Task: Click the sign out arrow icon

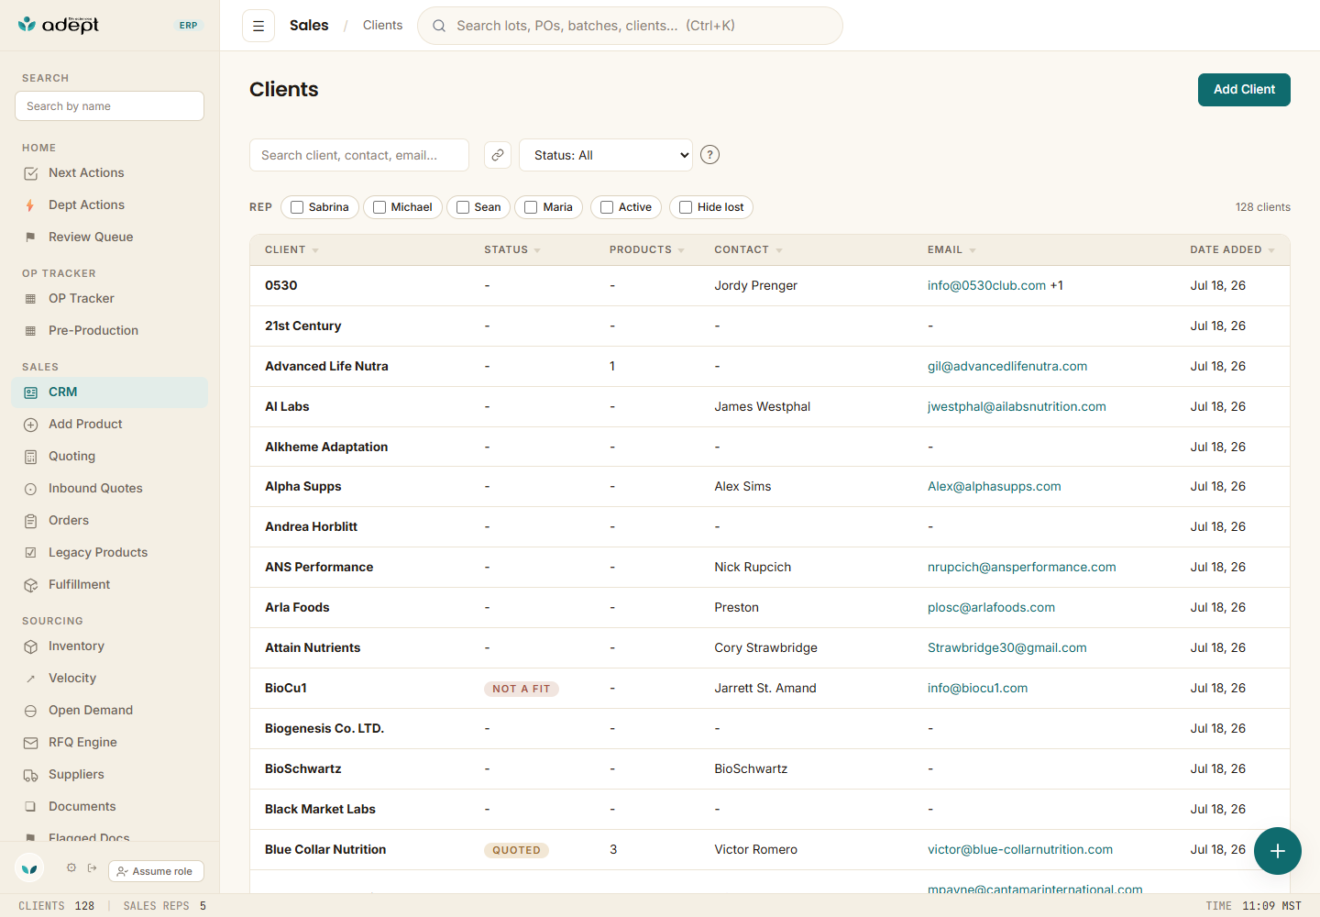Action: click(93, 867)
